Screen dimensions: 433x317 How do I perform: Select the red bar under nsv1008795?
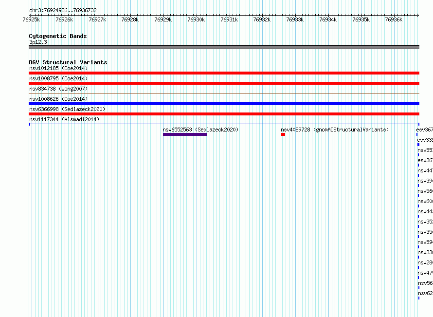point(224,83)
